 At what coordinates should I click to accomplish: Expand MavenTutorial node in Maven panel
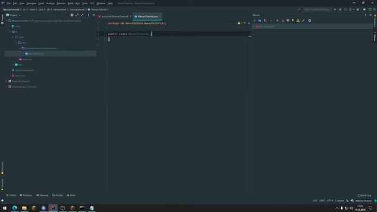[x=254, y=26]
